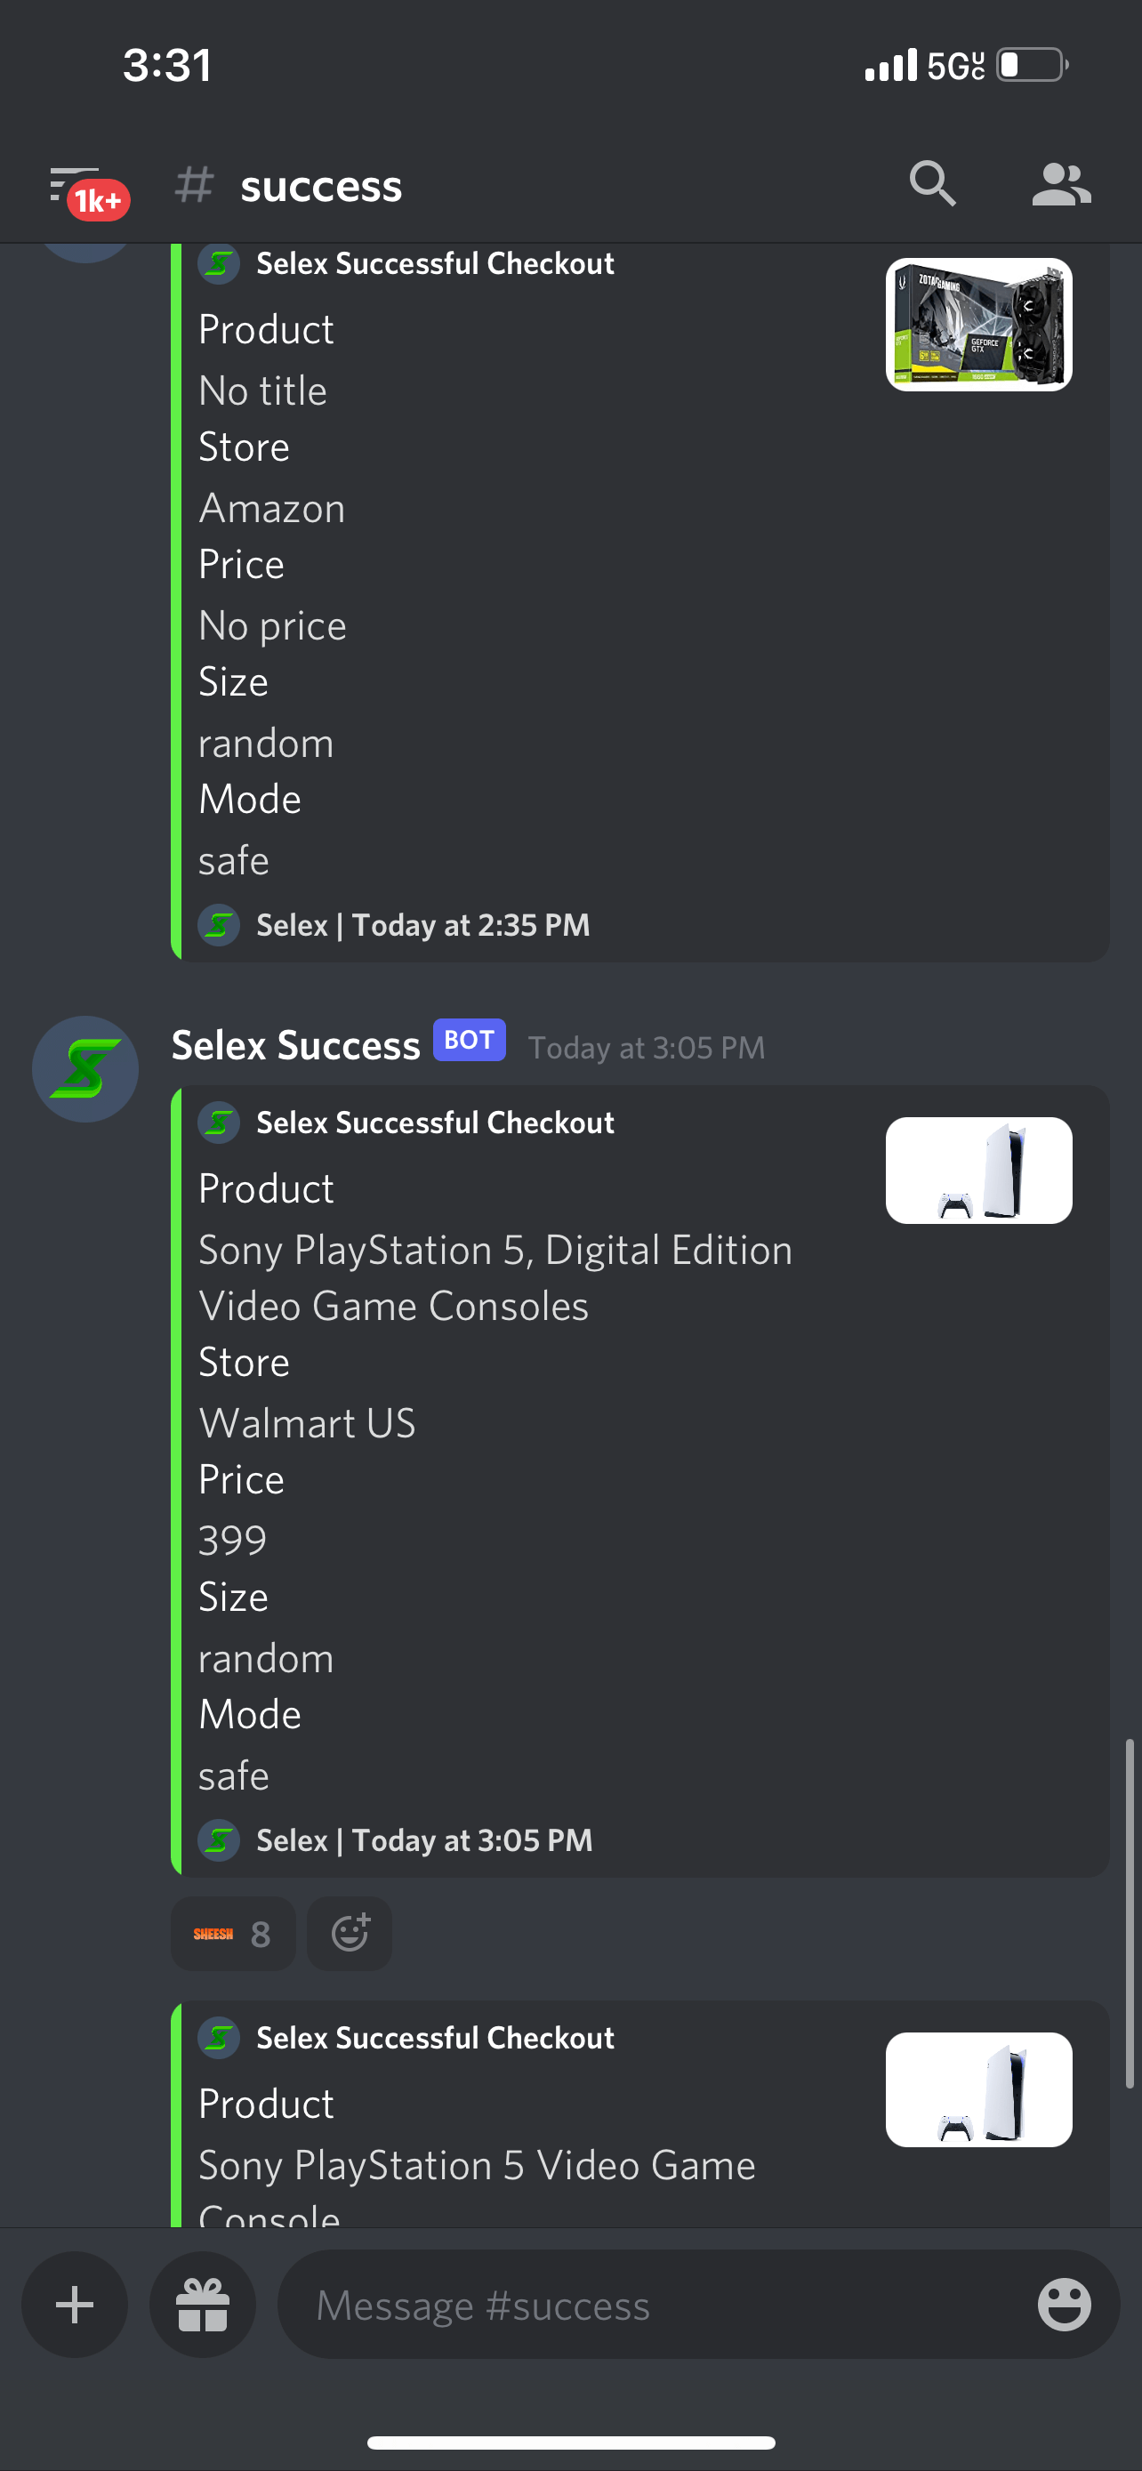Show the member list icon
The width and height of the screenshot is (1142, 2471).
[1060, 184]
